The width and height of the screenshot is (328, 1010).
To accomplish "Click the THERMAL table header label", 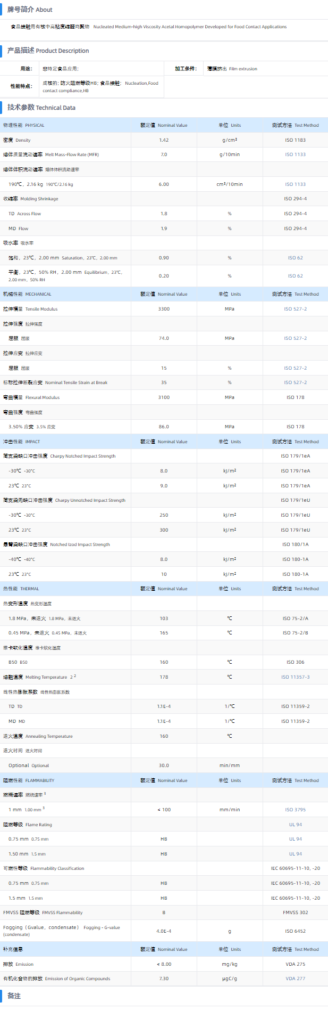I will (x=21, y=589).
